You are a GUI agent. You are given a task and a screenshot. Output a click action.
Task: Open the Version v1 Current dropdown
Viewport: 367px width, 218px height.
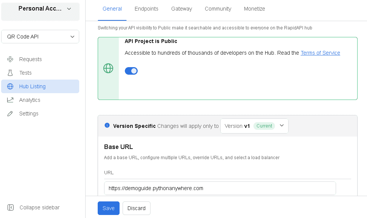[x=255, y=126]
